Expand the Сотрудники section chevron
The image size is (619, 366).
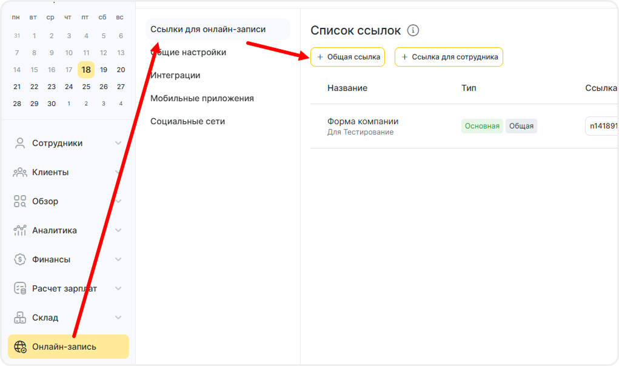click(x=118, y=143)
